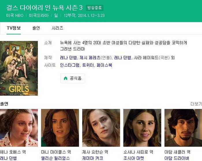Switch to the 출연 tab
Screen dimensions: 202x161
pyautogui.click(x=36, y=28)
